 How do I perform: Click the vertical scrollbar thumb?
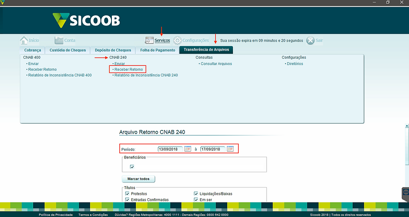tap(407, 147)
